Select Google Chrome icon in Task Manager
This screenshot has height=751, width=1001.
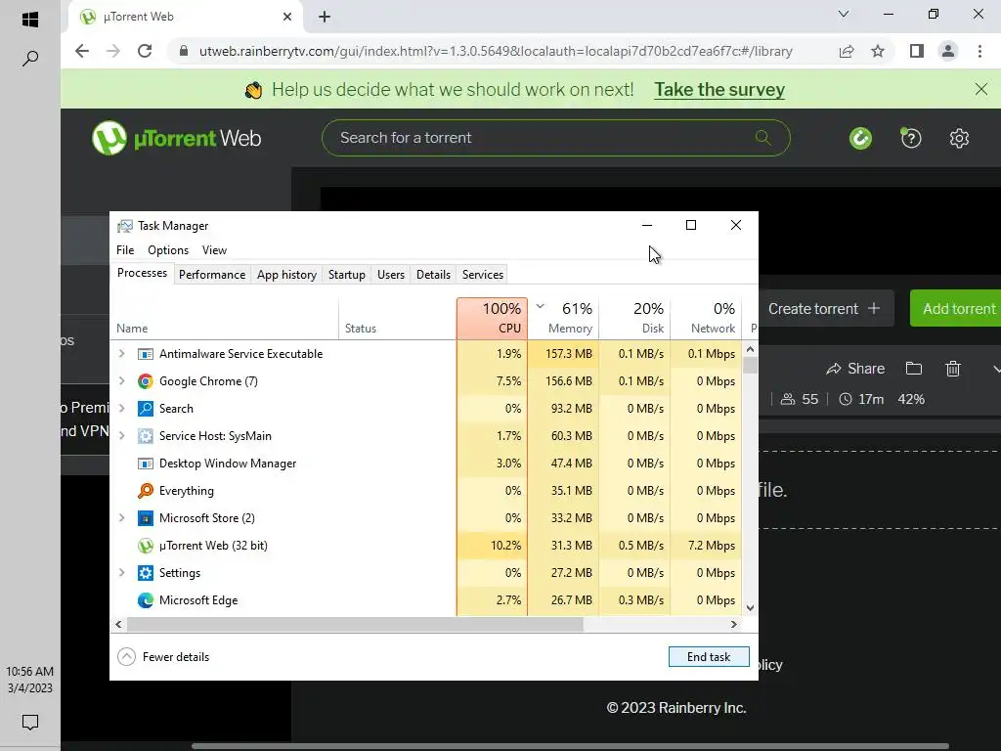(146, 381)
